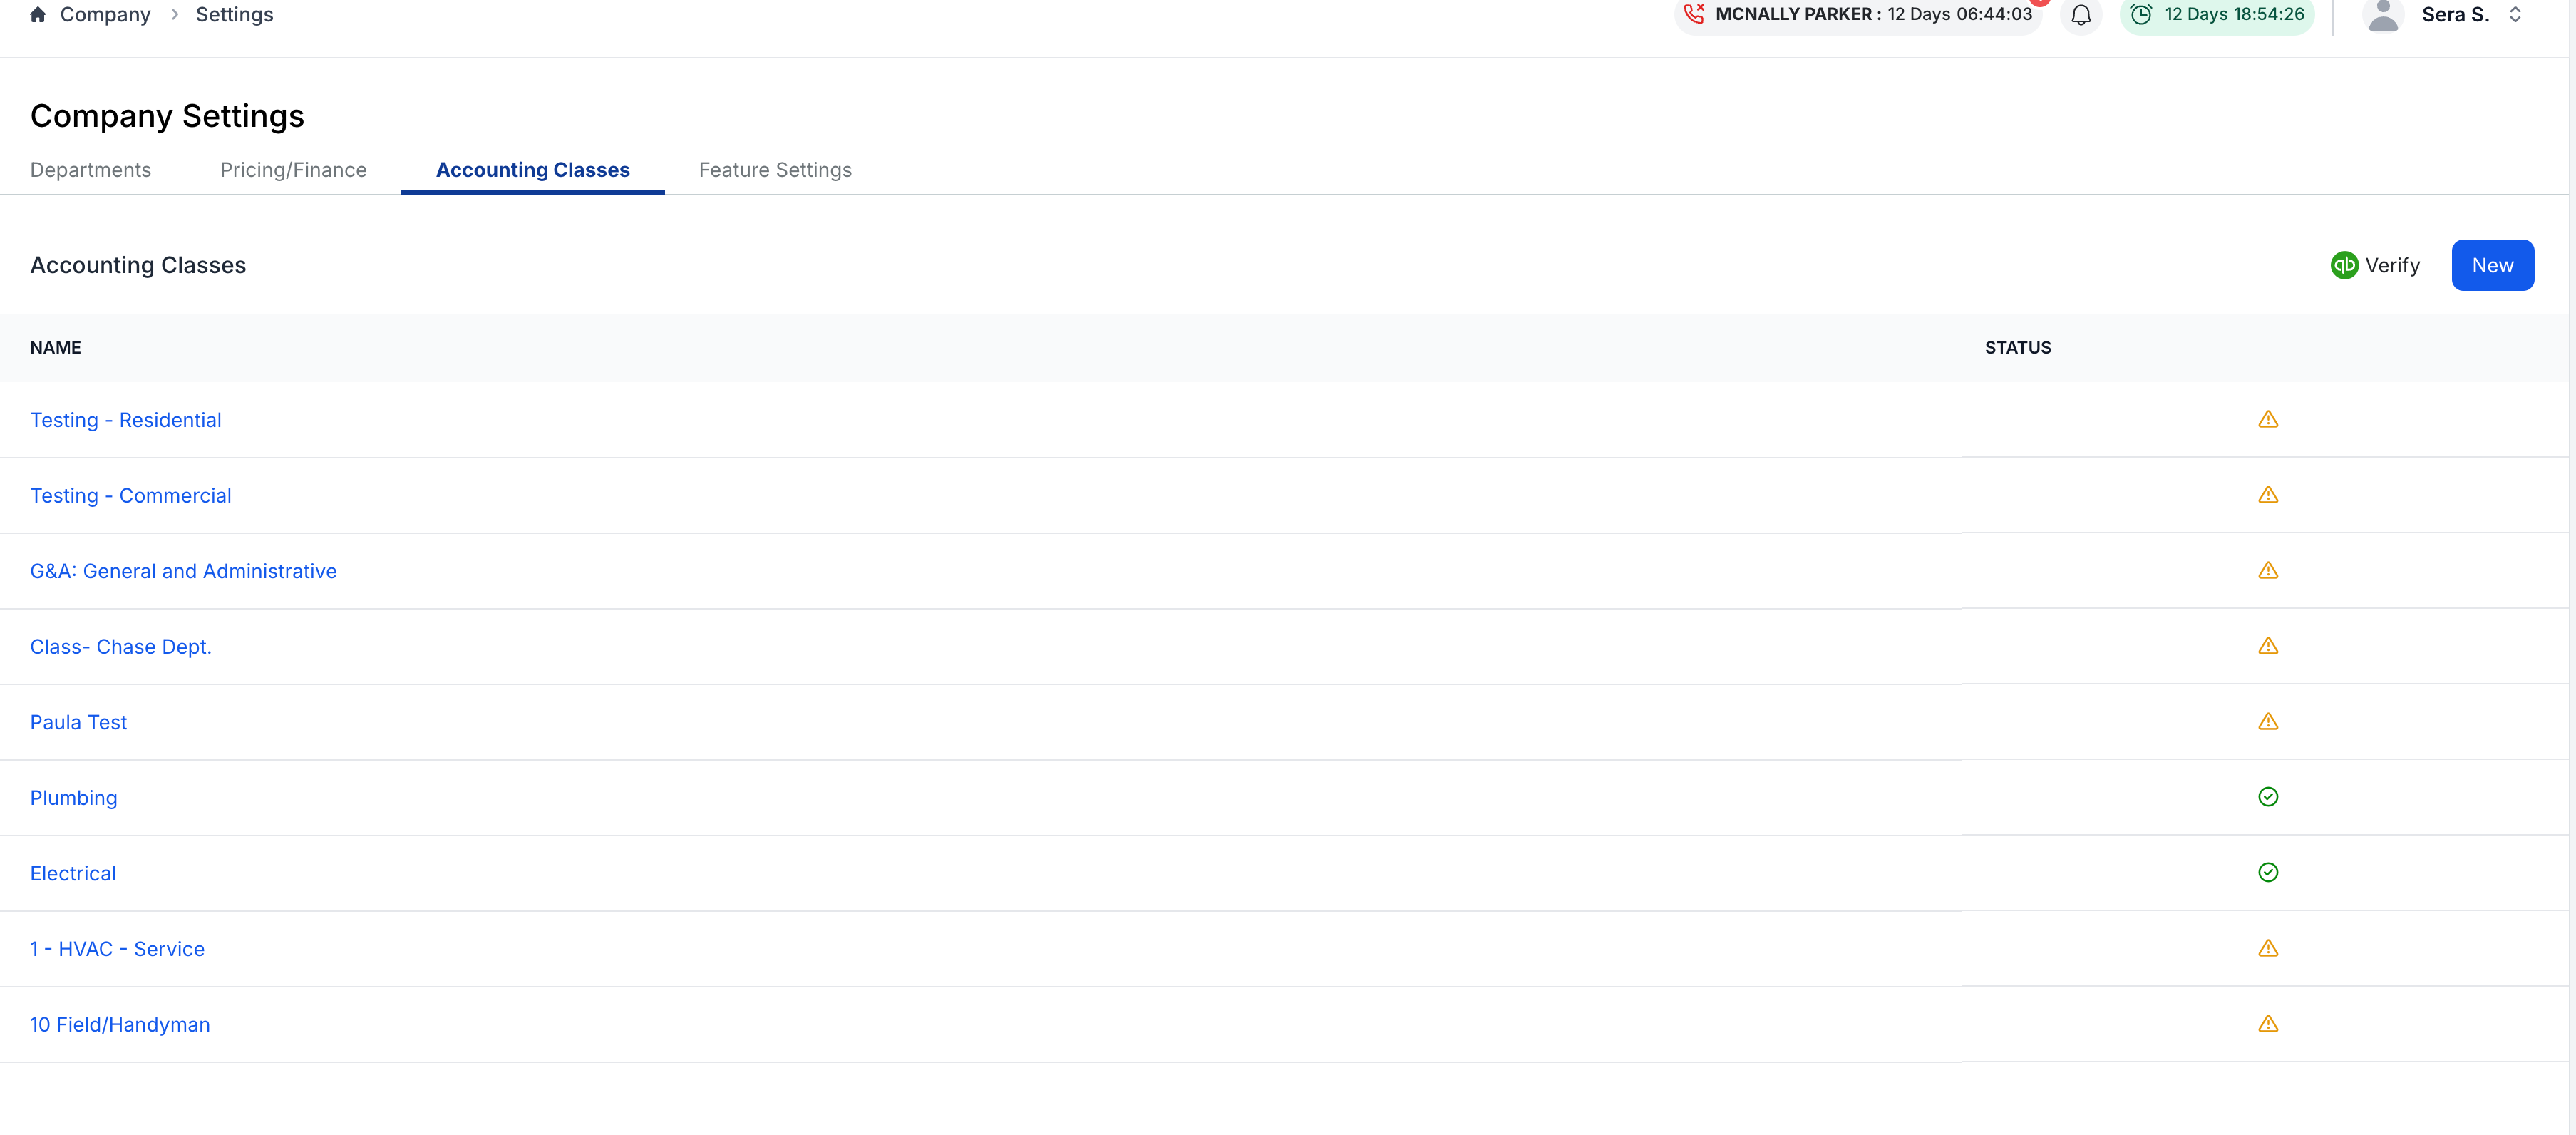This screenshot has height=1135, width=2576.
Task: Open the Electrical class
Action: coord(73,873)
